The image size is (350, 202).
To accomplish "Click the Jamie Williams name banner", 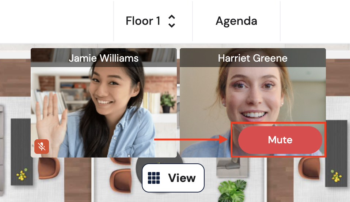I will point(104,58).
